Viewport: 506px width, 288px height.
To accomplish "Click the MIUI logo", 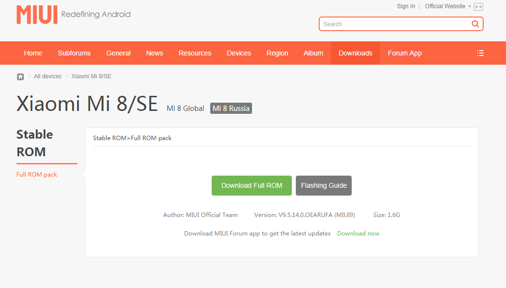I will coord(37,15).
